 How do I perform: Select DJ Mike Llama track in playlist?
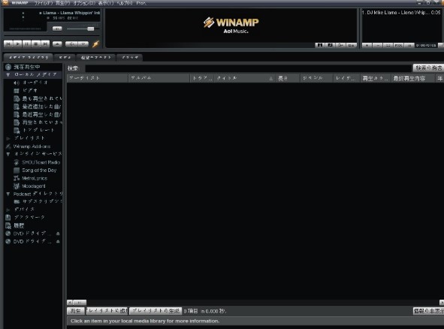point(401,13)
